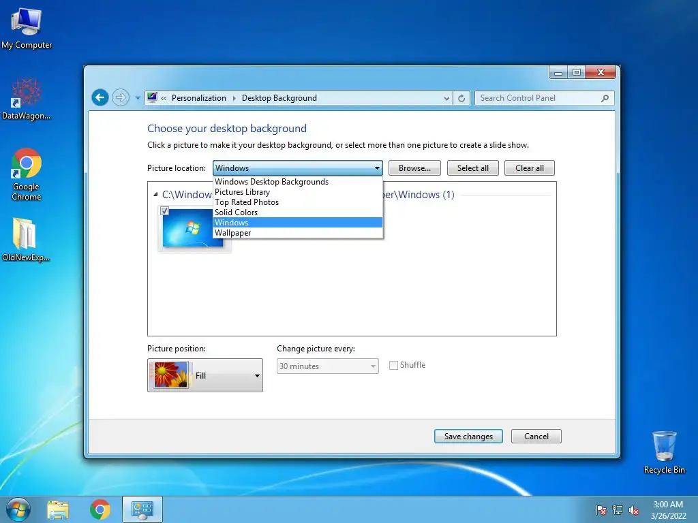Select the Control Panel taskbar button
This screenshot has height=523, width=698.
coord(142,509)
